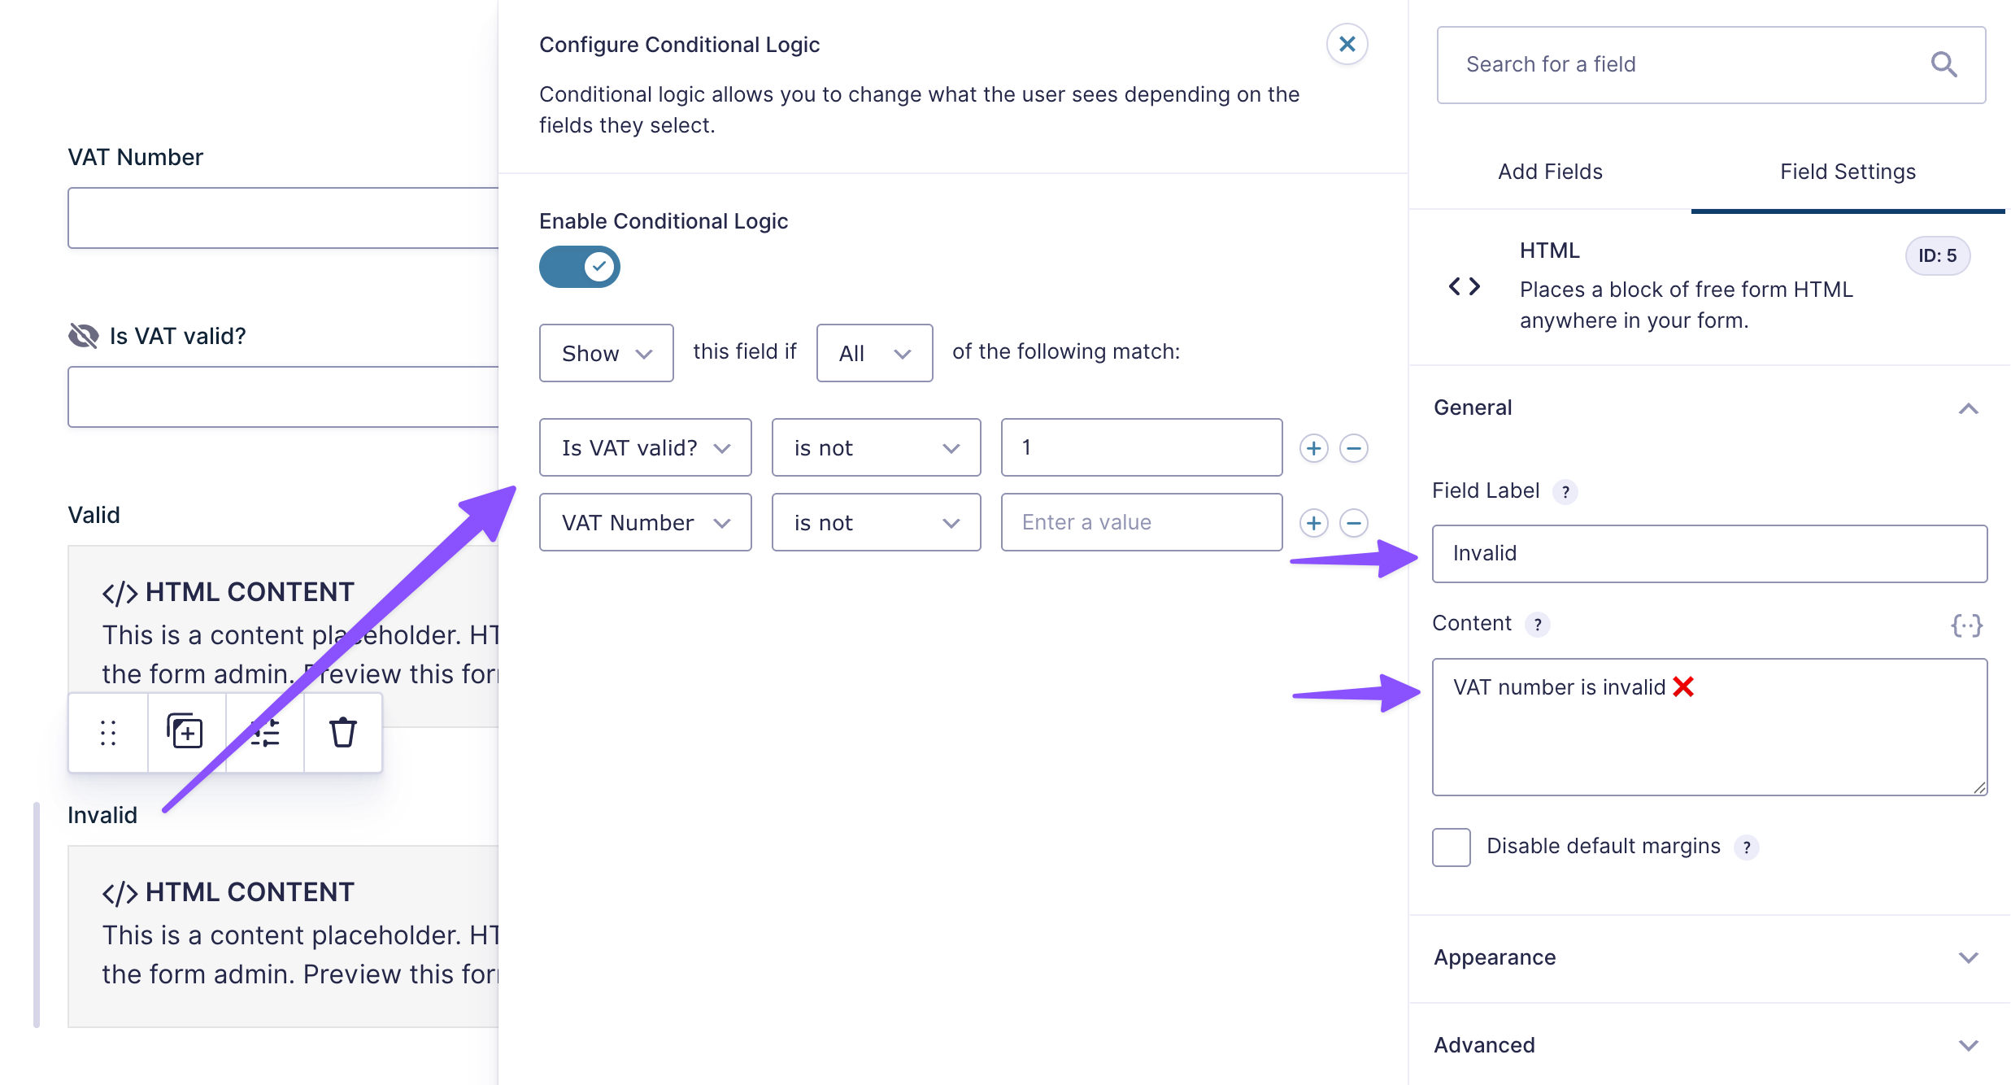The image size is (2011, 1085).
Task: Duplicate the field using the copy icon
Action: click(x=185, y=731)
